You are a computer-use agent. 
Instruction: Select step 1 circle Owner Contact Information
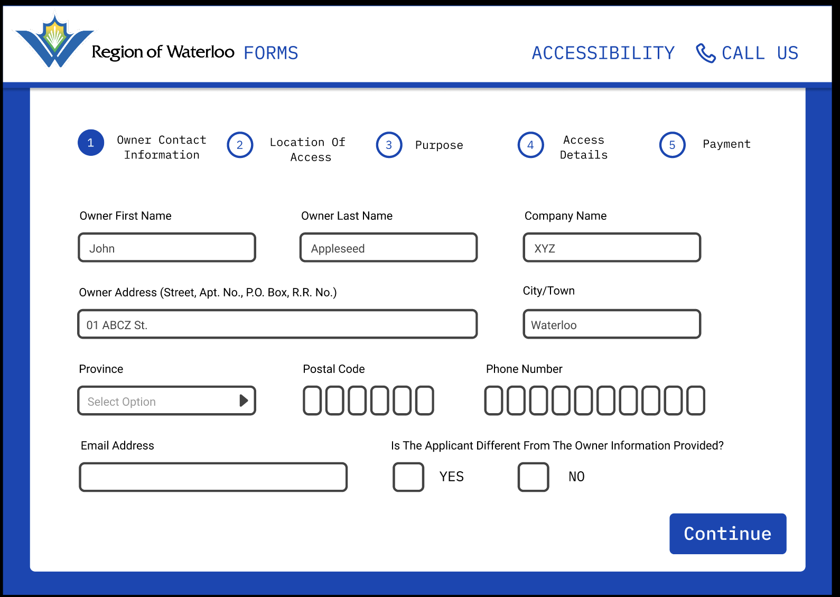(x=91, y=143)
